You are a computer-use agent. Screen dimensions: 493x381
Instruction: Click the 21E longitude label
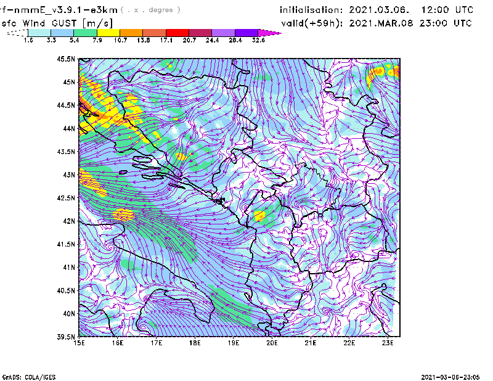tap(311, 343)
